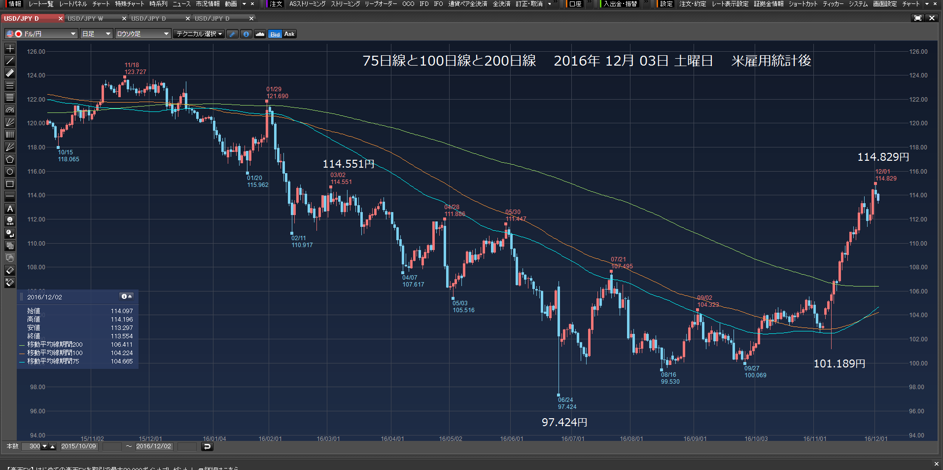Open technical settings via pencil icon
Screen dimensions: 943x470
tap(232, 34)
